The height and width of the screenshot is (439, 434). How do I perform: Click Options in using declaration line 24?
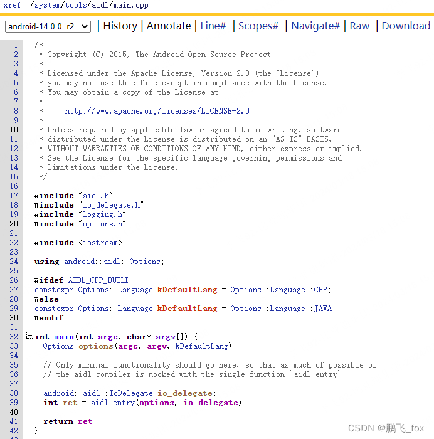pos(144,262)
